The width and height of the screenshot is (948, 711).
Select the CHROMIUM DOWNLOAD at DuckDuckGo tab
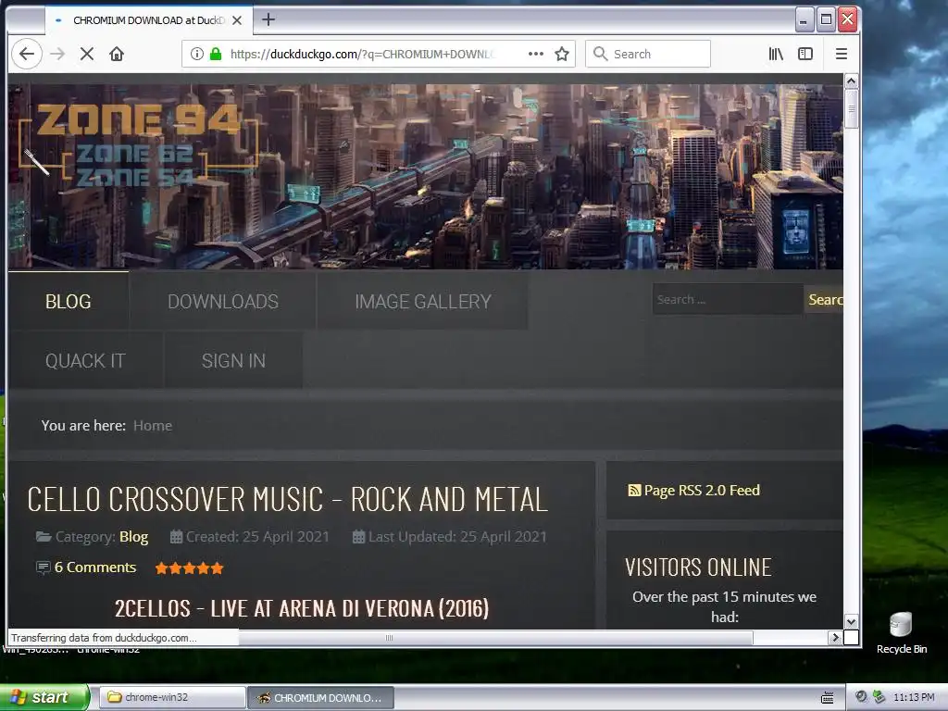point(147,20)
